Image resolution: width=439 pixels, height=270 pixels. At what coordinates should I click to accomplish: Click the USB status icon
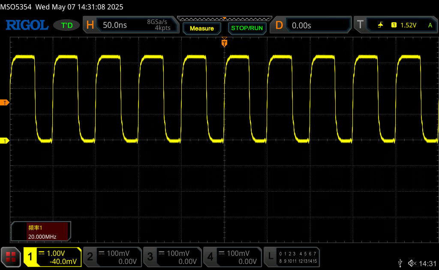point(400,263)
